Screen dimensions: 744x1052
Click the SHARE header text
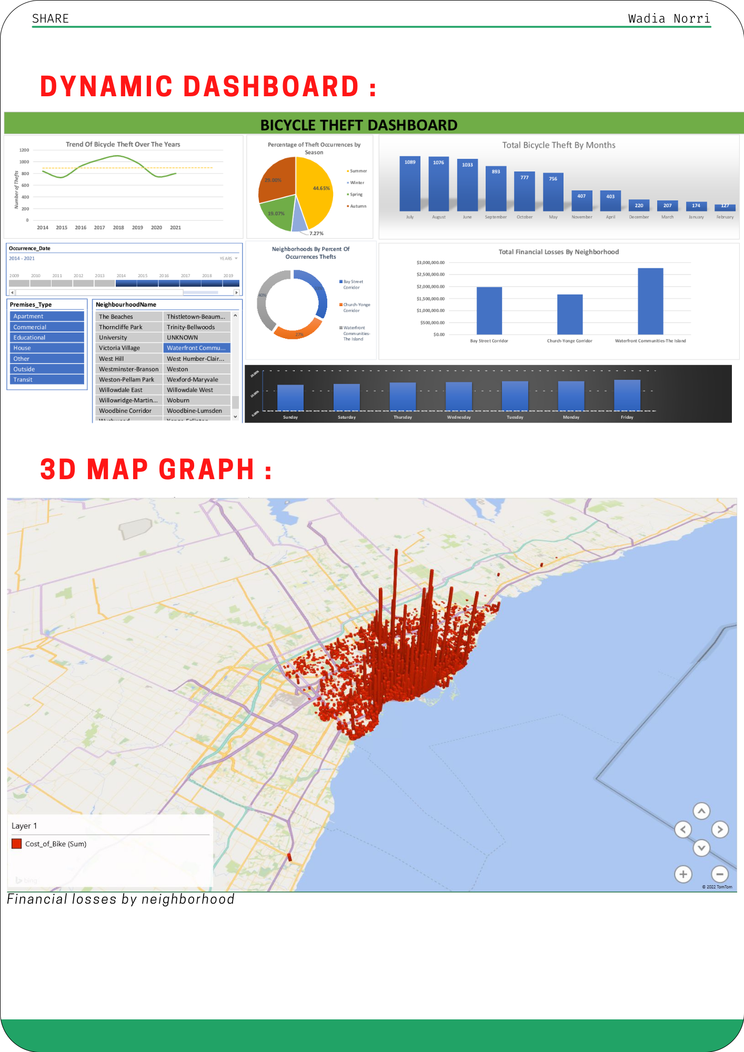pos(51,18)
